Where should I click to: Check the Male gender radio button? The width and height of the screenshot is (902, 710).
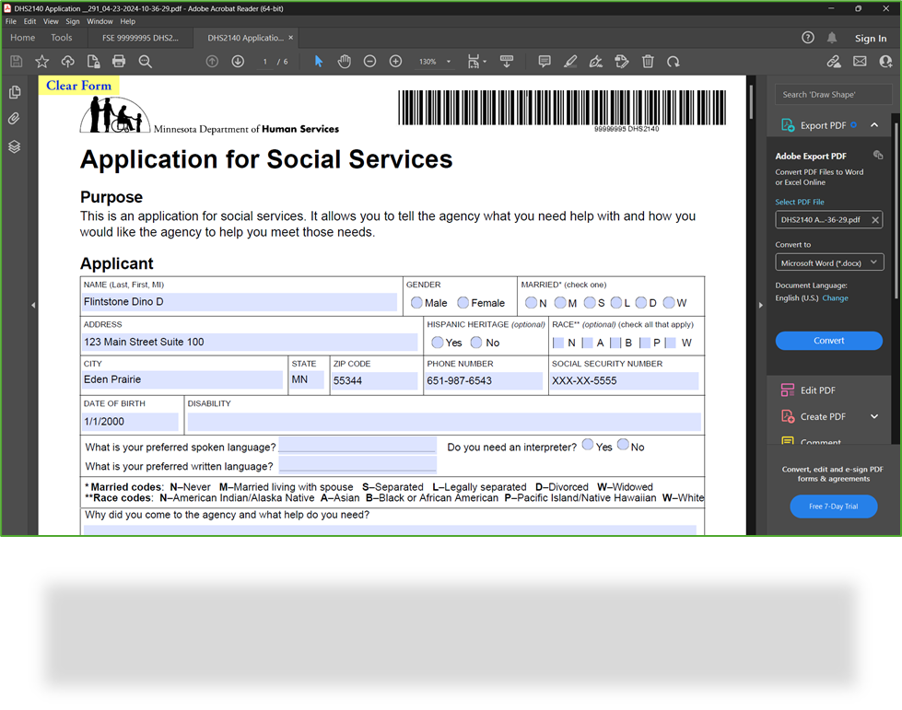point(416,302)
